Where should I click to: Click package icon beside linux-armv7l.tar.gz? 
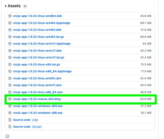pyautogui.click(x=10, y=57)
